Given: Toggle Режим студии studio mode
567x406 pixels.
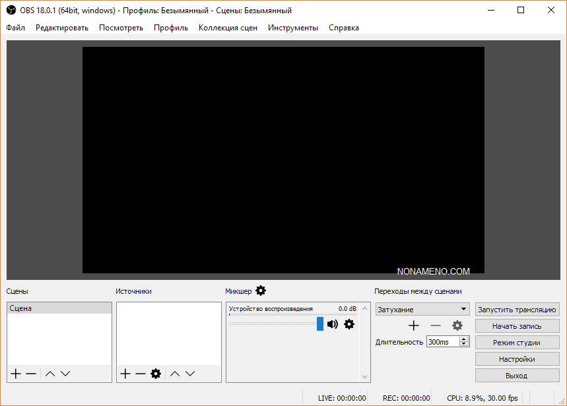Looking at the screenshot, I should 517,343.
